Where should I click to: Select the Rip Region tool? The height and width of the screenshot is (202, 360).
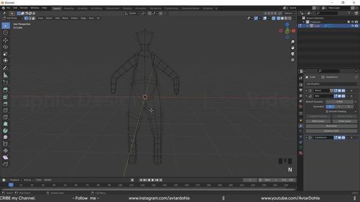point(6,164)
